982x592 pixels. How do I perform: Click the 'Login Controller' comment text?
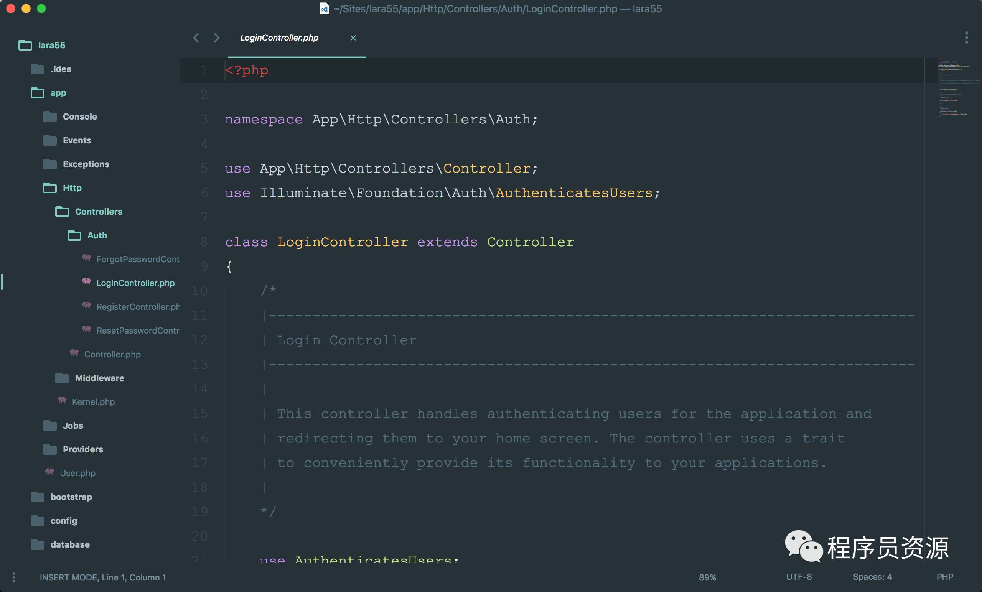click(x=347, y=340)
